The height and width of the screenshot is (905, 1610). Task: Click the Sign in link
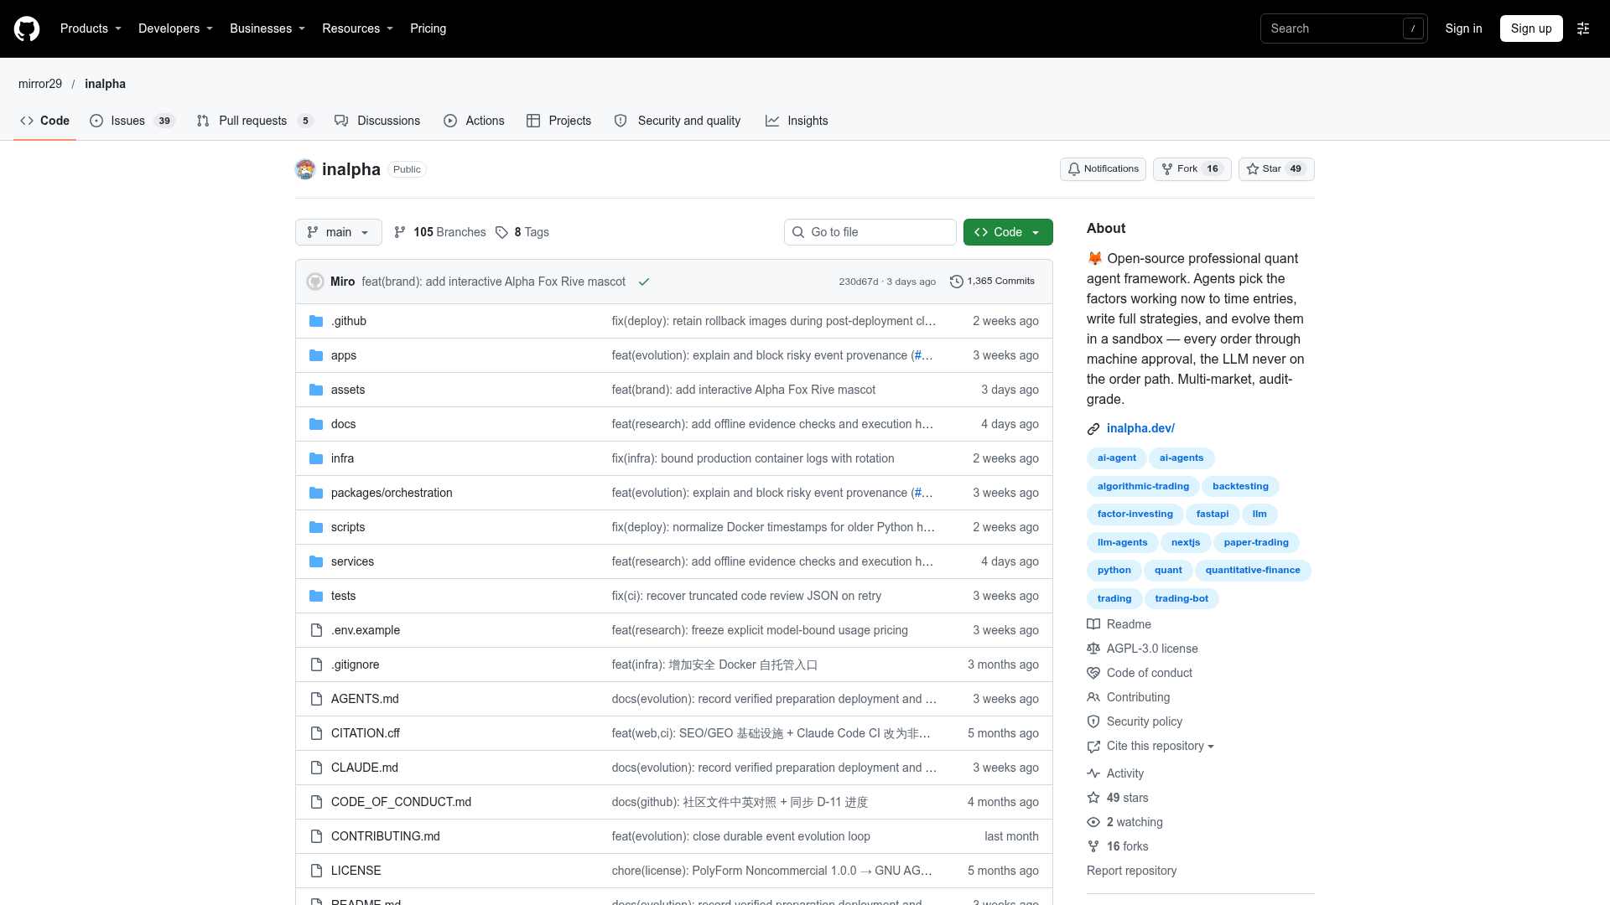pyautogui.click(x=1463, y=28)
